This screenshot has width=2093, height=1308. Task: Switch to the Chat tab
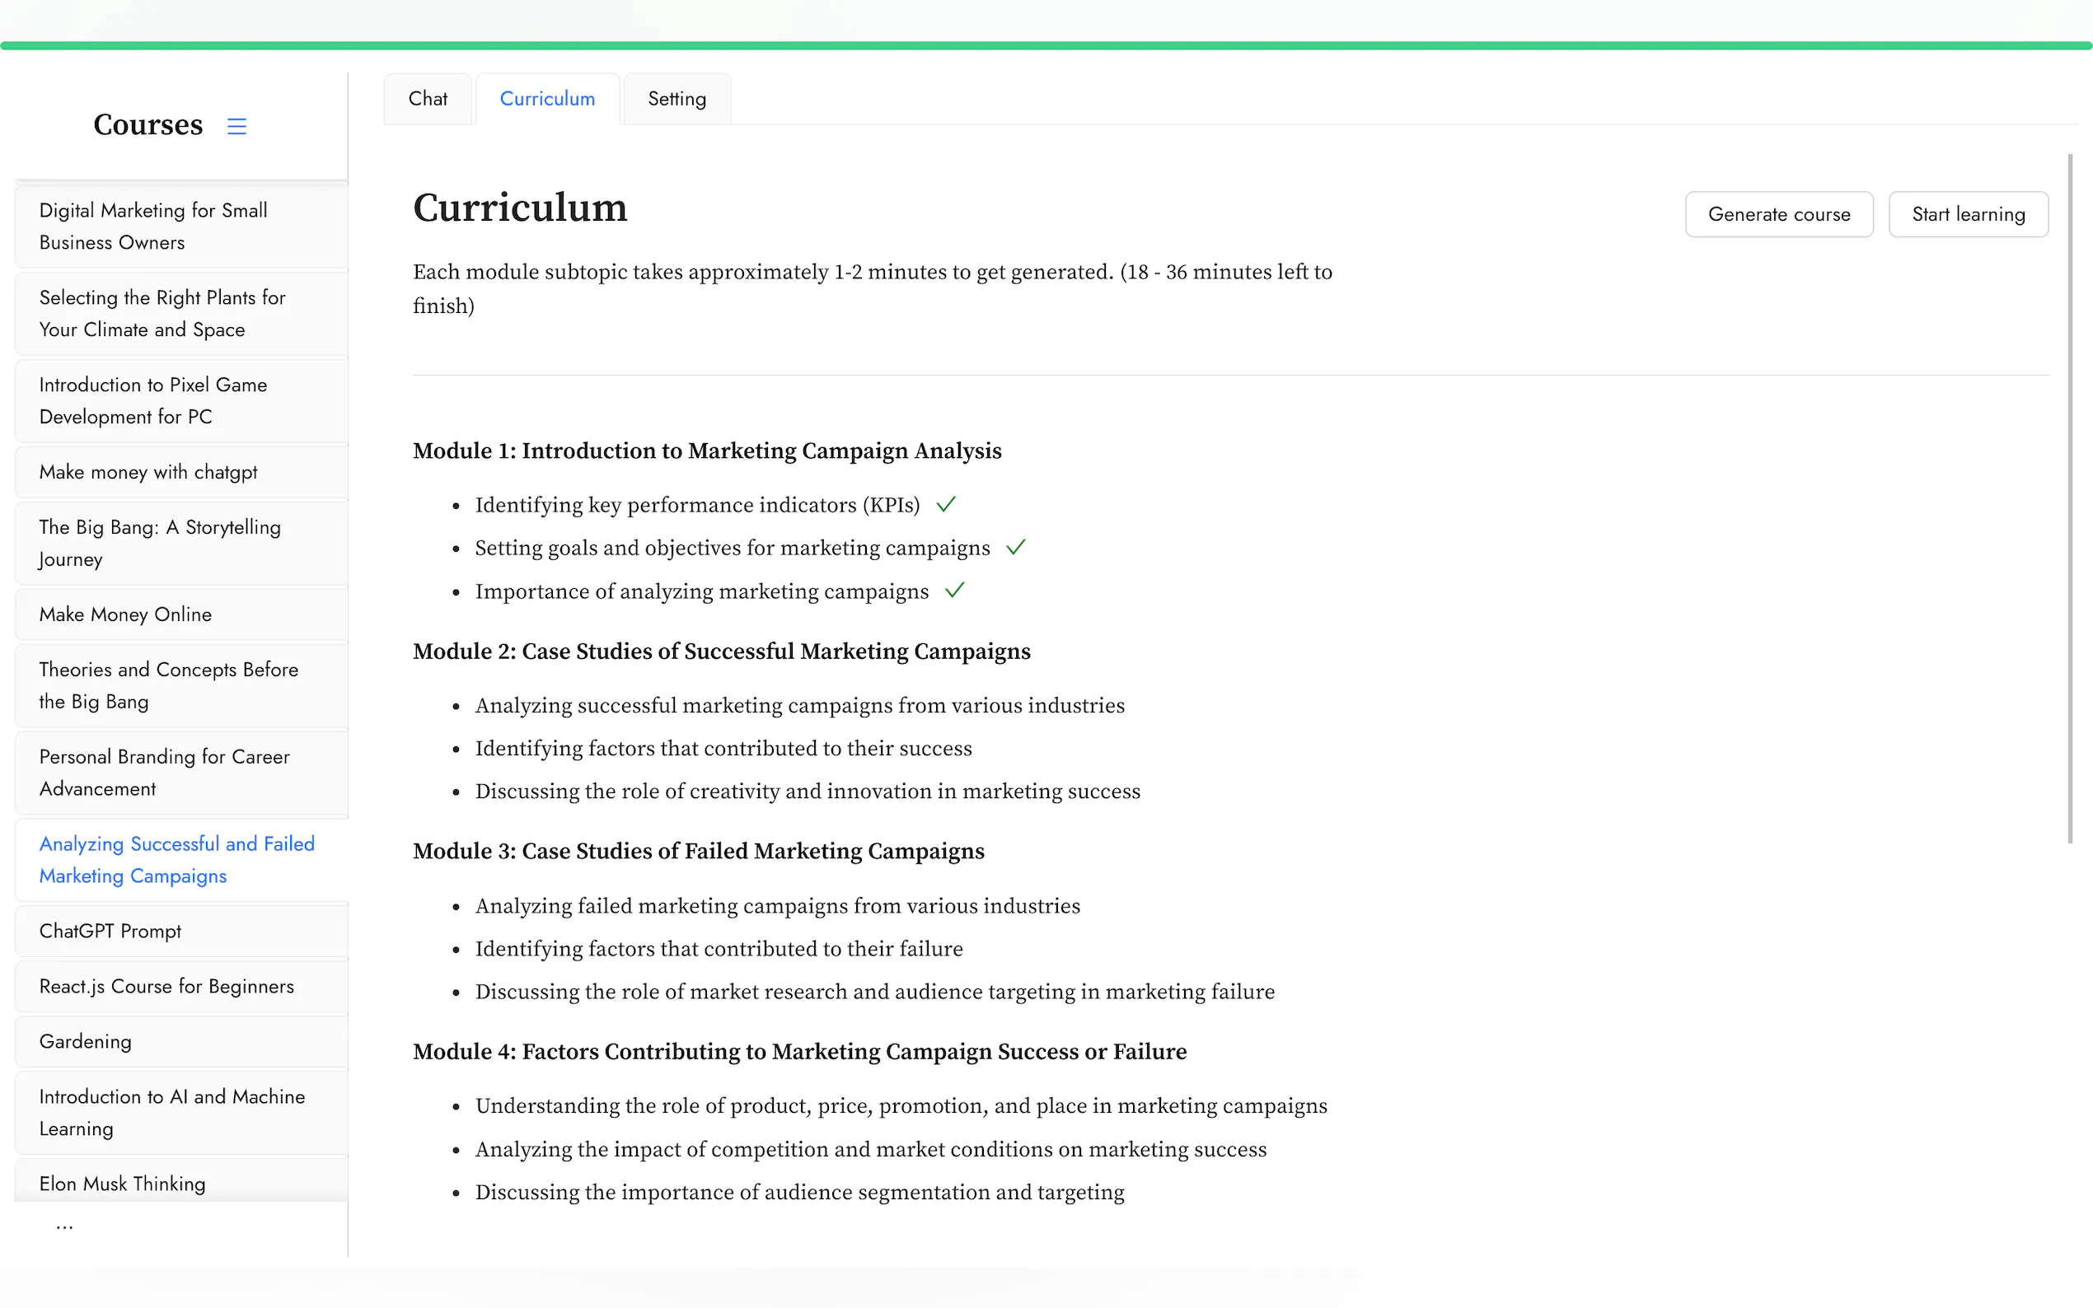click(x=428, y=99)
